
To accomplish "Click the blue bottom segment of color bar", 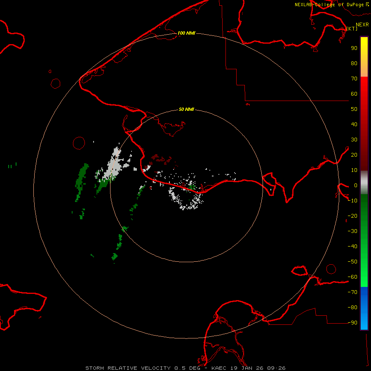I will click(364, 308).
